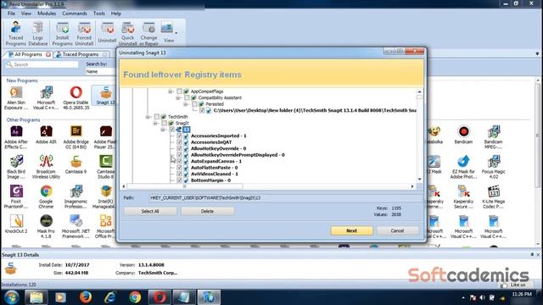Toggle Compatibility Assistant checkbox
Viewport: 543px width, 305px height.
coord(187,98)
